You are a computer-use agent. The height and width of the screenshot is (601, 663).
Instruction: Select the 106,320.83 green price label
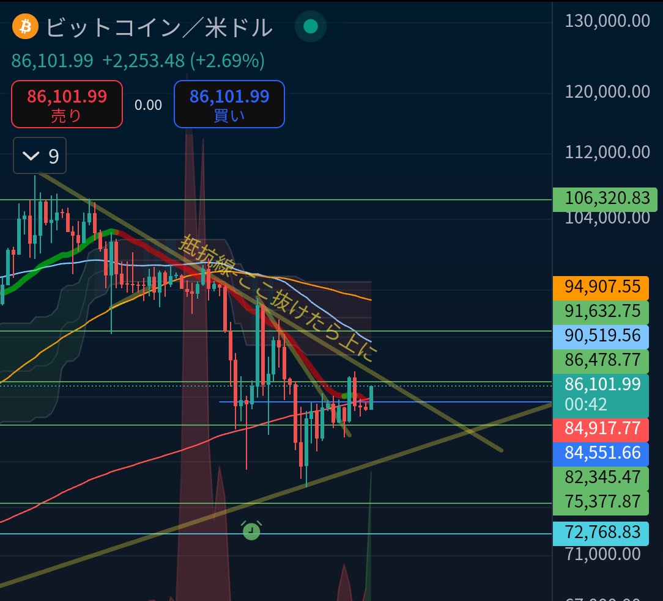click(604, 199)
